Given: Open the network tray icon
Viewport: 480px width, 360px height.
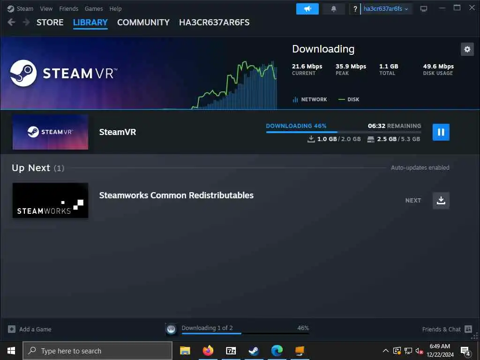Looking at the screenshot, I should click(408, 351).
